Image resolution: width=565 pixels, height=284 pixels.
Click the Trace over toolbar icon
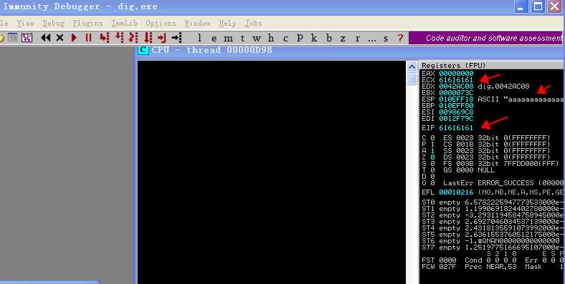tap(148, 37)
